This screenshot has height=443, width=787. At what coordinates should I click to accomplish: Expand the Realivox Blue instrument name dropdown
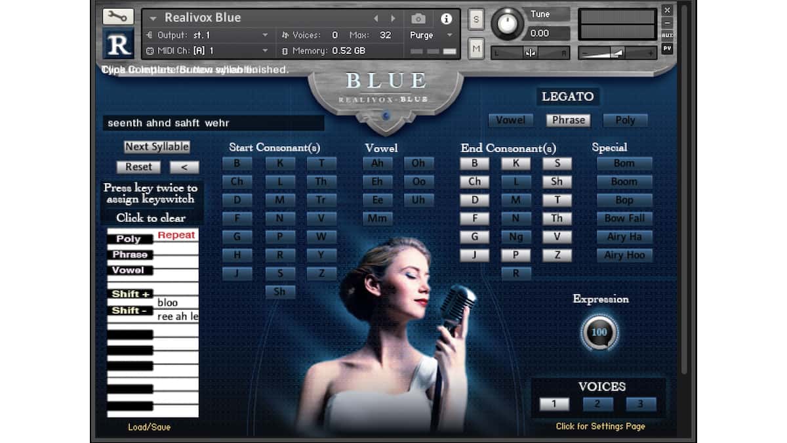(x=153, y=18)
